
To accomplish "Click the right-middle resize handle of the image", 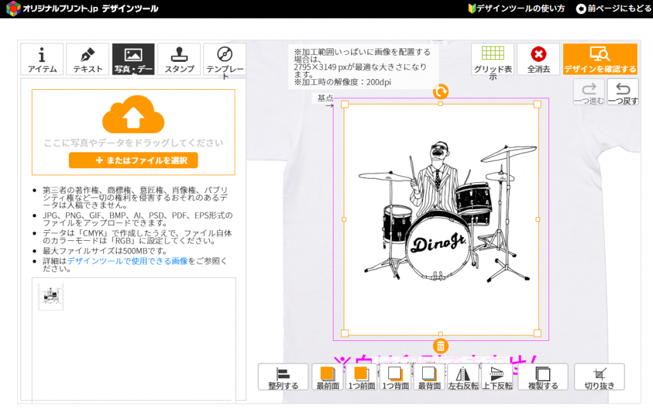I will pyautogui.click(x=538, y=219).
